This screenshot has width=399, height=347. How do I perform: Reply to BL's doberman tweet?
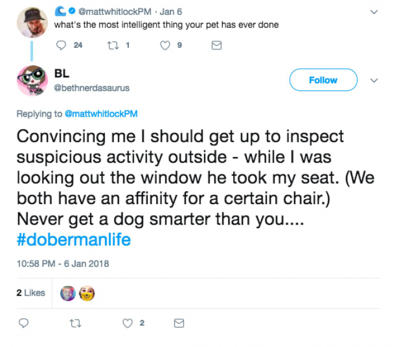coord(24,323)
